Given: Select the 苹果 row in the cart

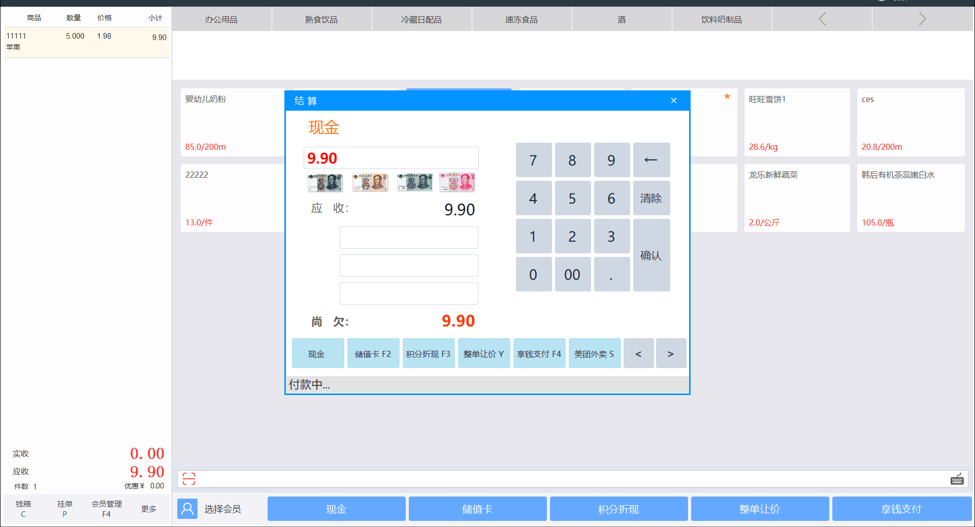Looking at the screenshot, I should (x=86, y=42).
